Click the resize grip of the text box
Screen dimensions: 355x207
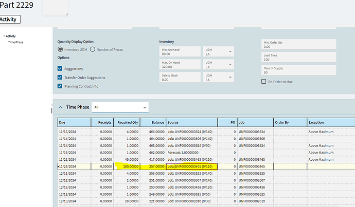(66, 14)
